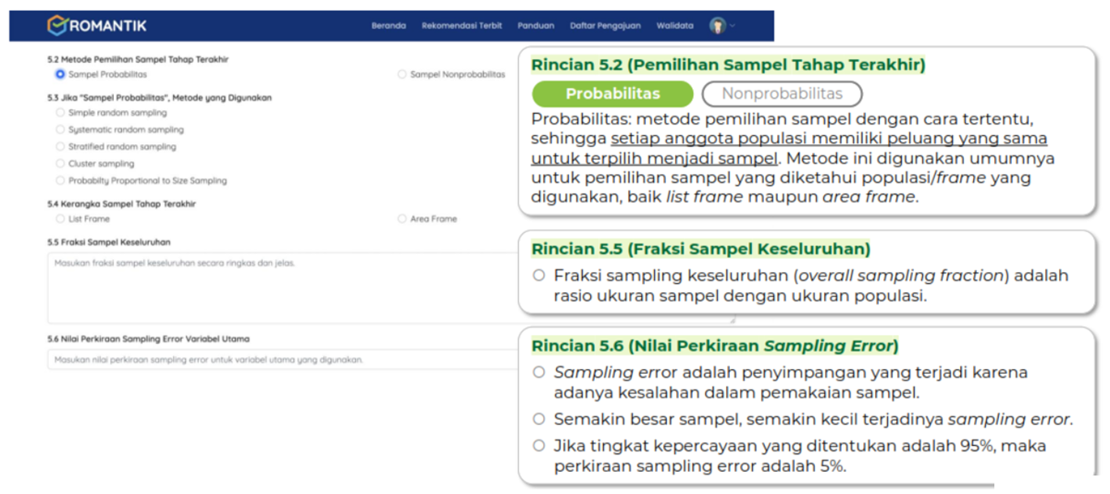Select the Sampel Probabilitas radio button
Viewport: 1110px width, 494px height.
click(x=60, y=74)
